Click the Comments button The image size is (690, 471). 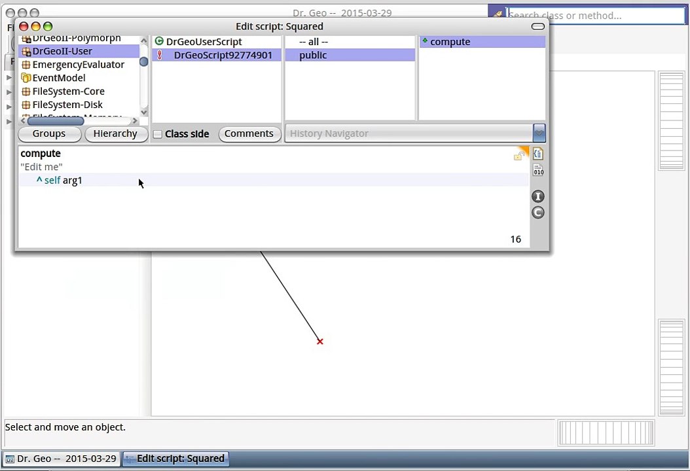click(x=249, y=133)
